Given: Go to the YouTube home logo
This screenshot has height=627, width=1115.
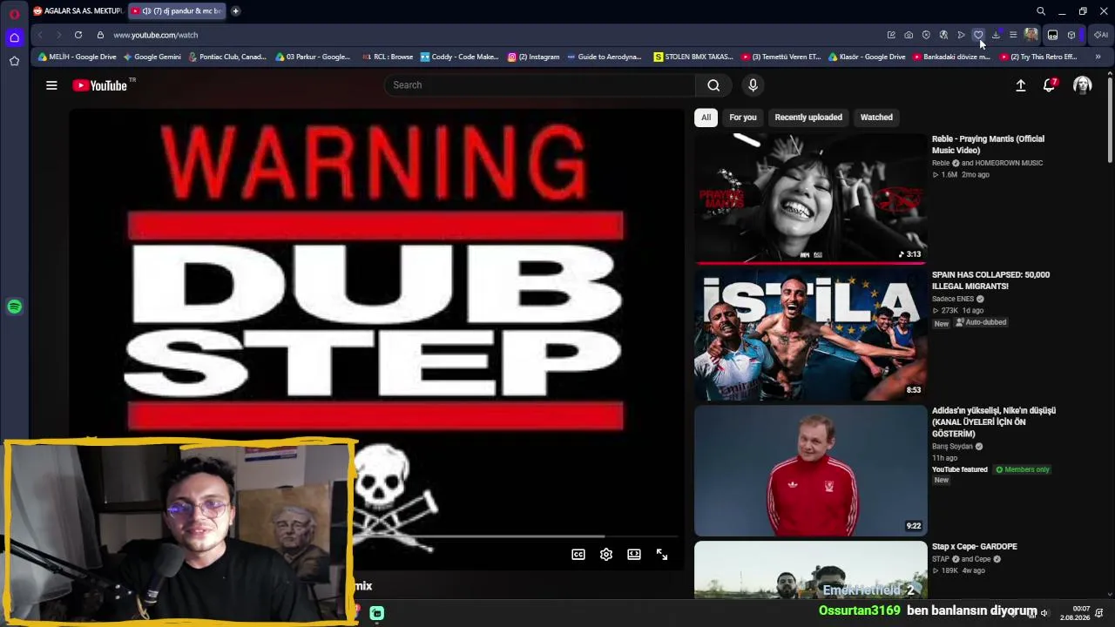Looking at the screenshot, I should click(x=100, y=85).
